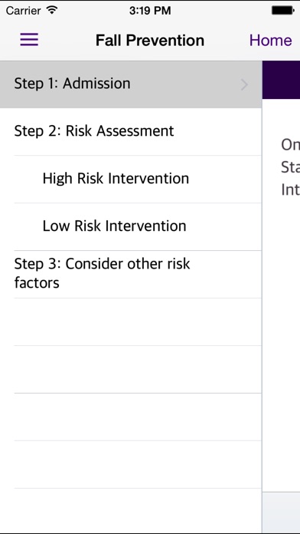Tap the 3:19 PM clock
Screen dimensions: 300x534
(150, 11)
